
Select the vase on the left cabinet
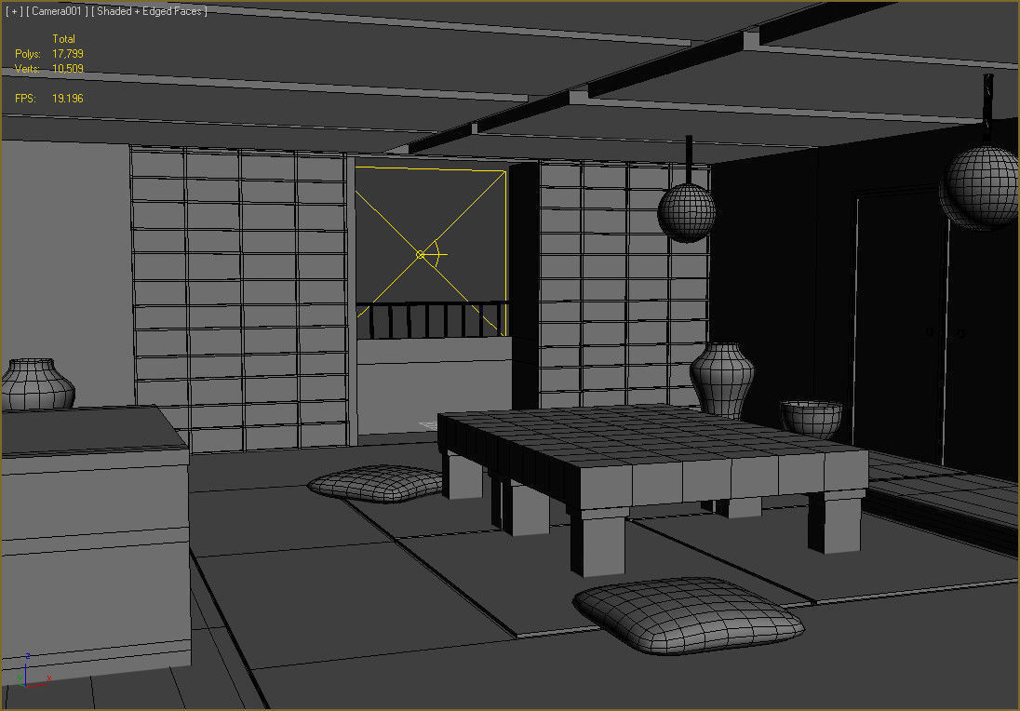coord(38,384)
